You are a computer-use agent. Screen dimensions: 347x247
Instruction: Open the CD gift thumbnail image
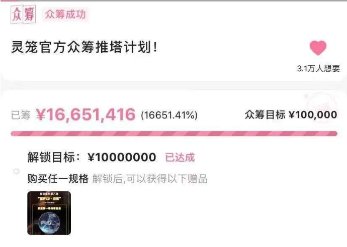click(49, 213)
